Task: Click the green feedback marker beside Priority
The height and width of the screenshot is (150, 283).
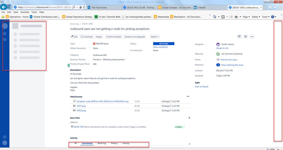Action: (x=69, y=65)
